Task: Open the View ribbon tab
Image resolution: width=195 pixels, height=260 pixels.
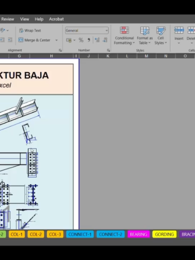Action: point(25,19)
